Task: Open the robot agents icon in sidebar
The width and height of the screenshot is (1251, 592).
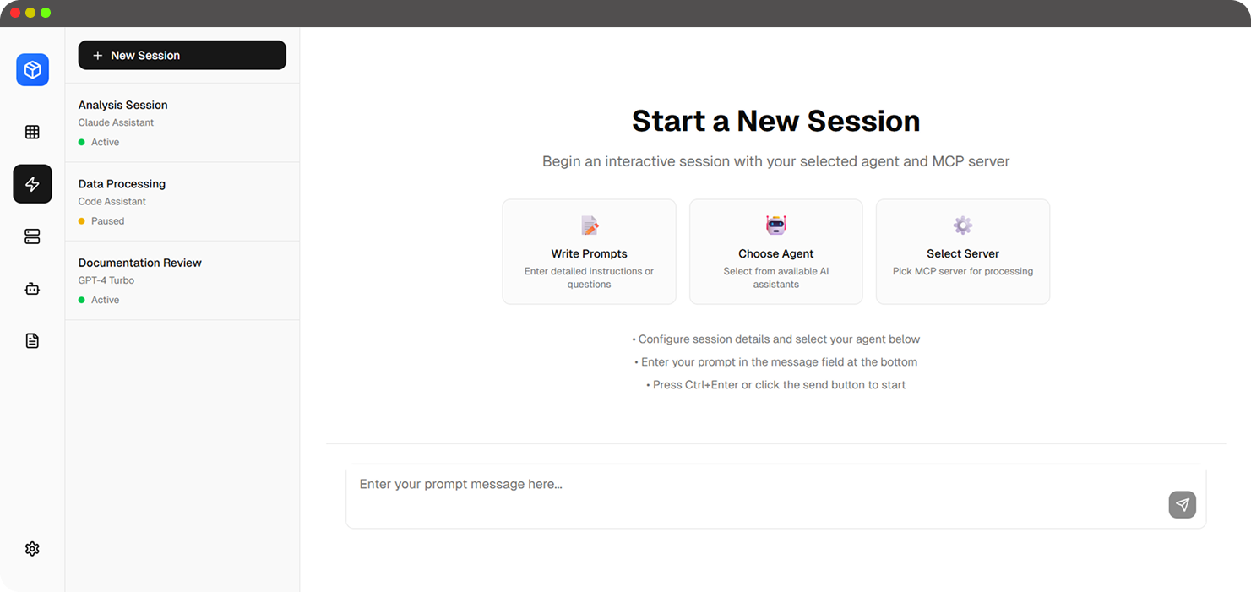Action: pyautogui.click(x=32, y=289)
